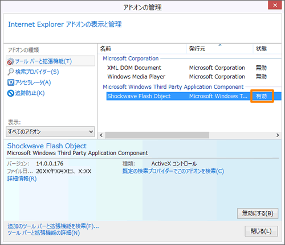Click 有効 status of Shockwave Flash Object
The width and height of the screenshot is (285, 245).
[261, 96]
